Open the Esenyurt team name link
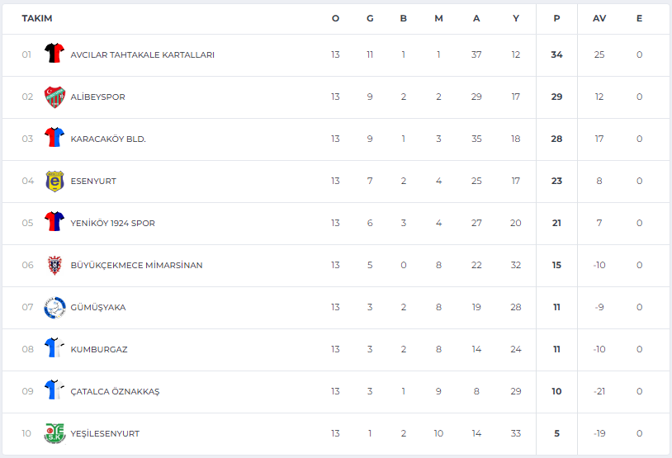672x458 pixels. 93,182
